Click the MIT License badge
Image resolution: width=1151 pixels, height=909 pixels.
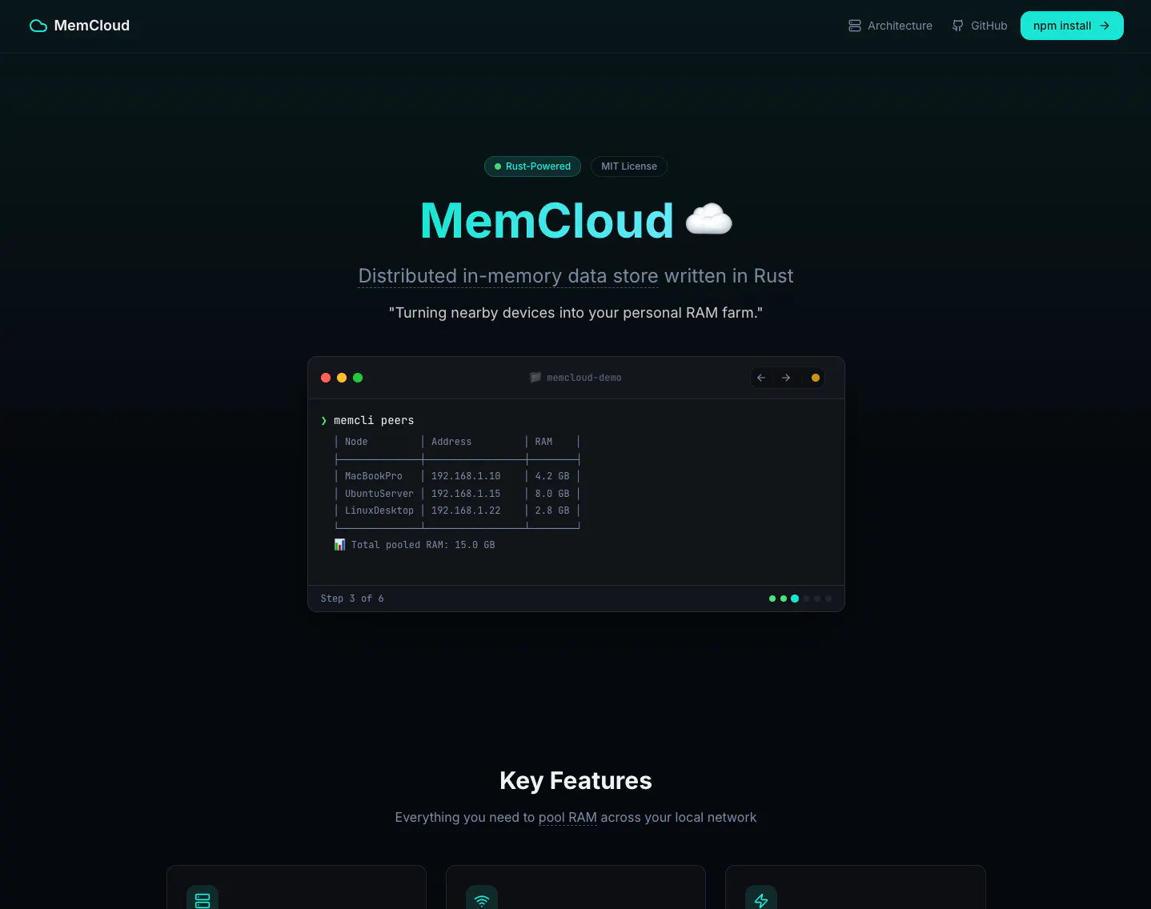click(629, 166)
